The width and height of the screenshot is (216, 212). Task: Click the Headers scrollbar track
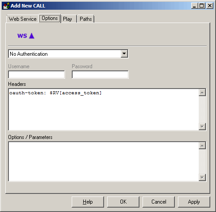(202, 109)
